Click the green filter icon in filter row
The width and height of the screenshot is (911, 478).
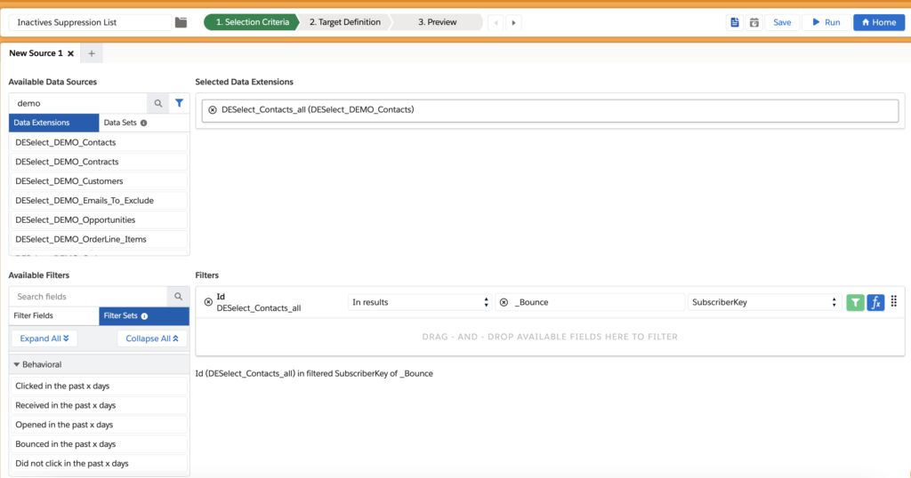(855, 302)
